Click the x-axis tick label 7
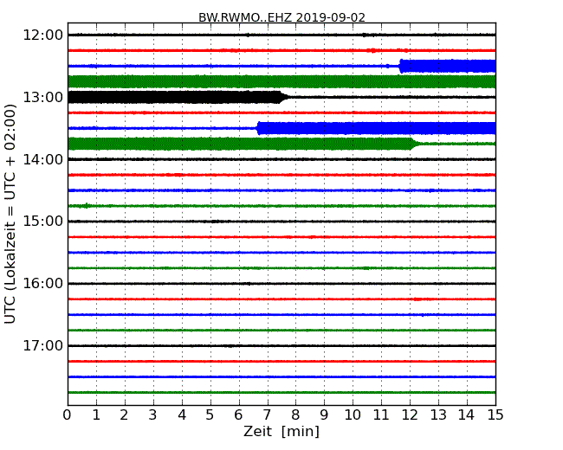This screenshot has width=563, height=450. 267,415
